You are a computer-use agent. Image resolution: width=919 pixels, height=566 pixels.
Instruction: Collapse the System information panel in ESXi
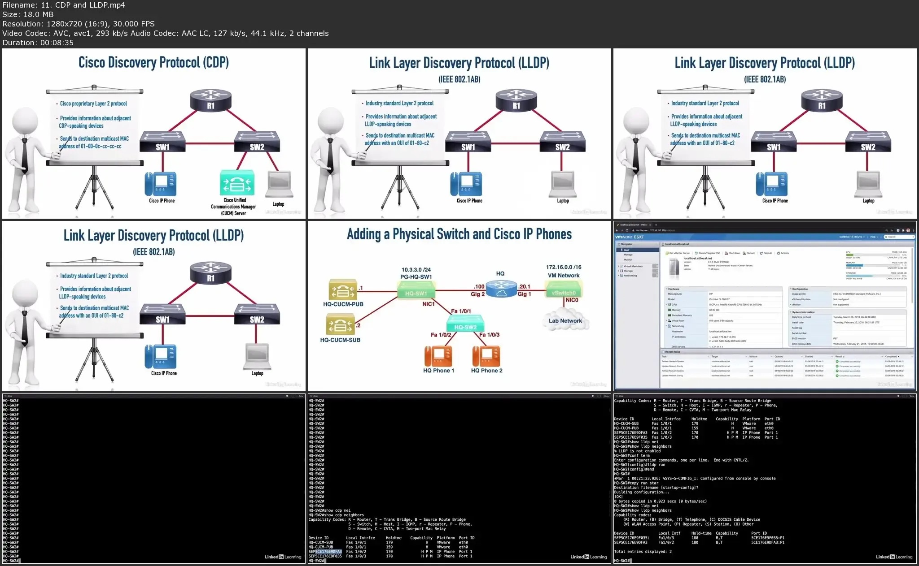click(x=791, y=312)
